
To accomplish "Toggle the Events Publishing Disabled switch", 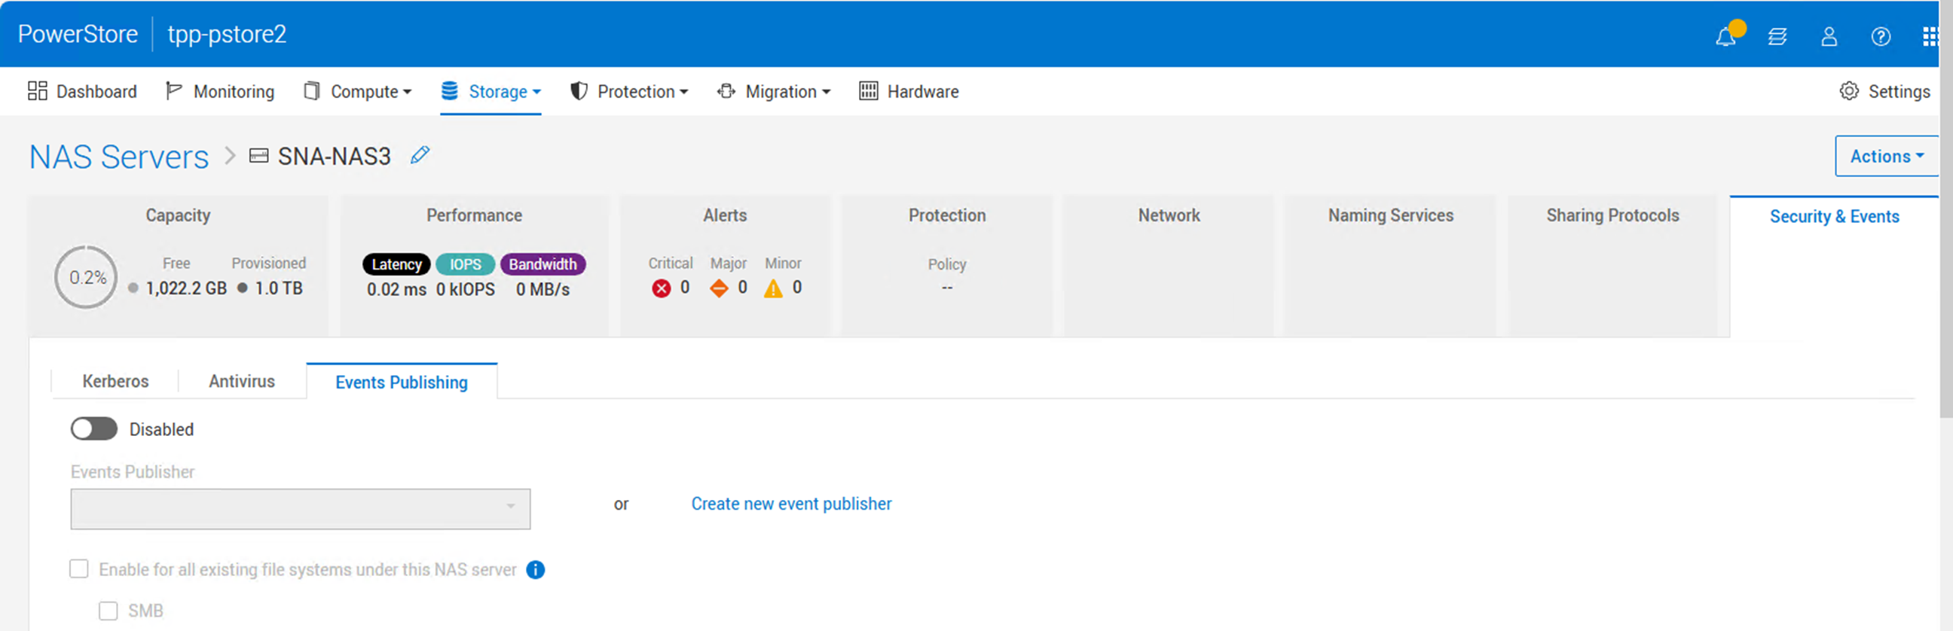I will [94, 428].
